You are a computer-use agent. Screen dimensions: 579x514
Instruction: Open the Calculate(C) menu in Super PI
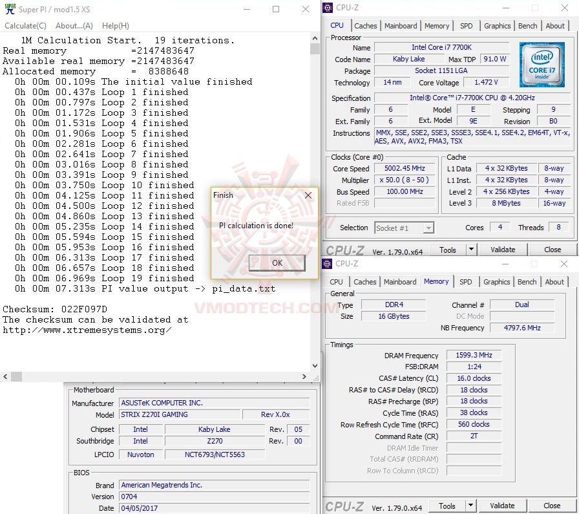(25, 26)
